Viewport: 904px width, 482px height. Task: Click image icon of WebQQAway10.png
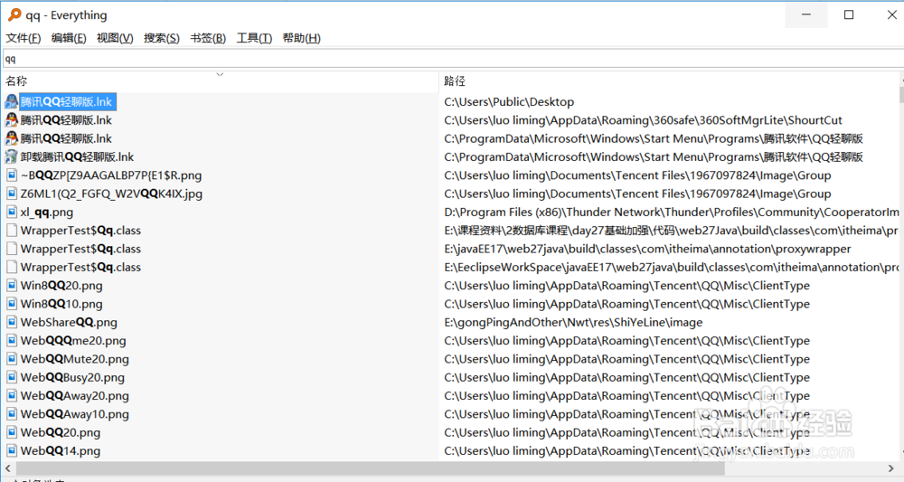12,414
